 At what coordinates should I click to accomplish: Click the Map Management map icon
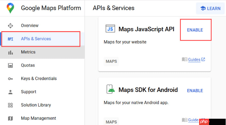(10, 118)
